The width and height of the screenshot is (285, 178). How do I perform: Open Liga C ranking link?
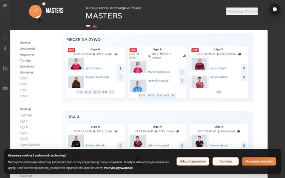coord(24,133)
